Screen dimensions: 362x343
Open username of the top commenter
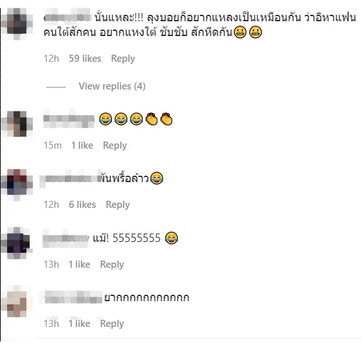click(x=68, y=17)
